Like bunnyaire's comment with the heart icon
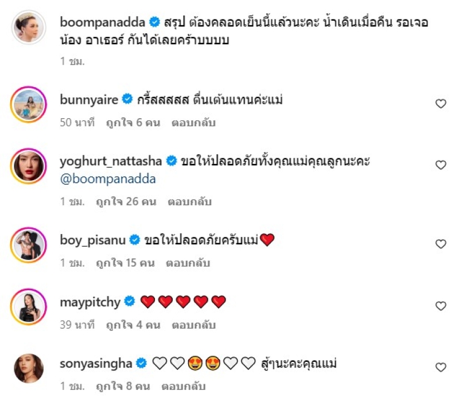Viewport: 459px width, 398px height. (441, 104)
